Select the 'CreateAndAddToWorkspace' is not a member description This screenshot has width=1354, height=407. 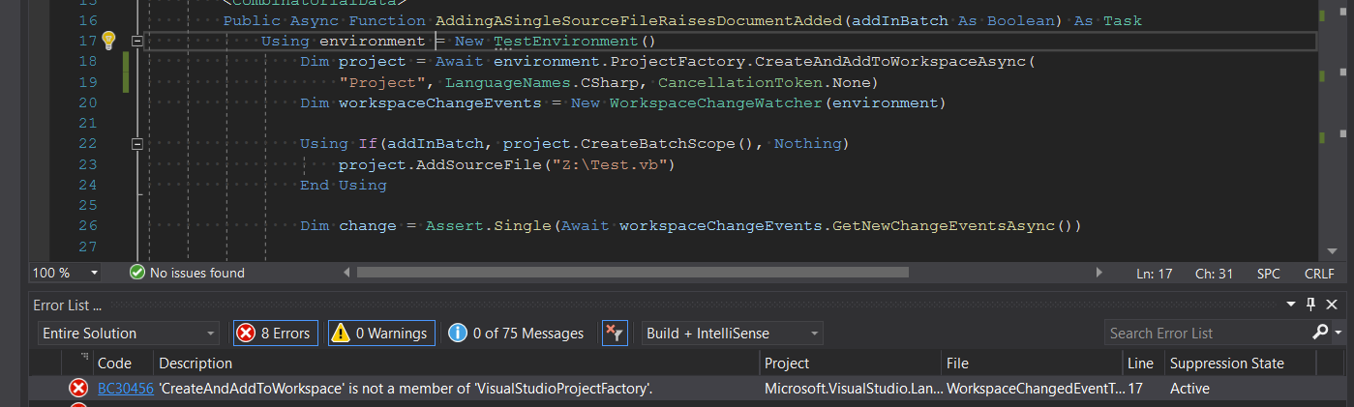pyautogui.click(x=406, y=389)
